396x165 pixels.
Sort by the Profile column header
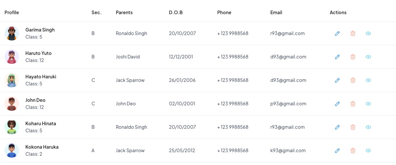pos(12,13)
